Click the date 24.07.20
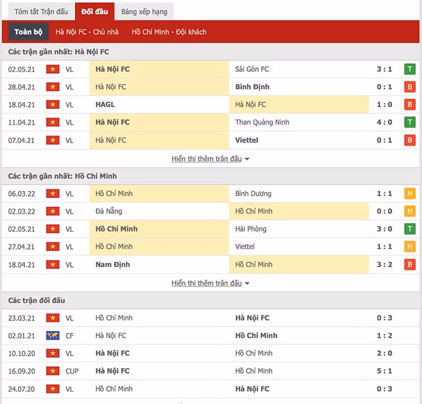 [22, 389]
